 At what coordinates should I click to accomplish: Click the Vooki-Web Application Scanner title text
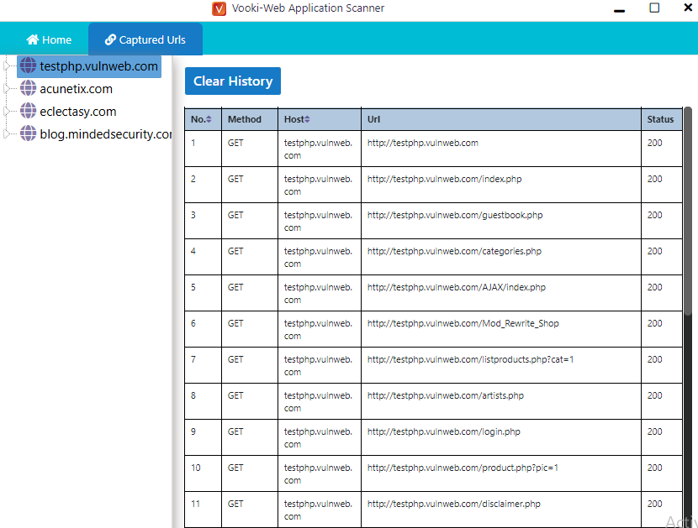[308, 8]
